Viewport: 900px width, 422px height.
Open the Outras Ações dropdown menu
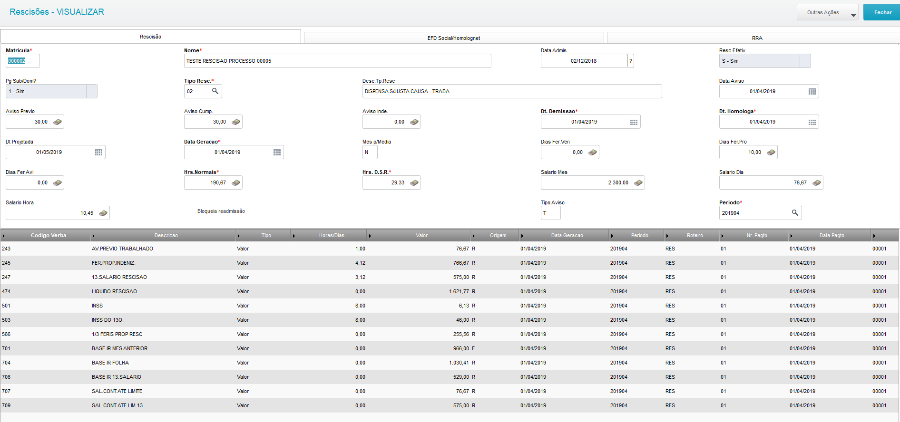[x=828, y=12]
